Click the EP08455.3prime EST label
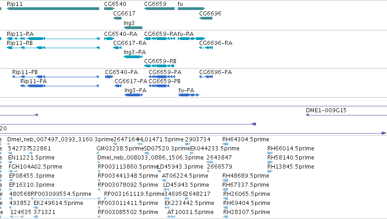The height and width of the screenshot is (219, 387). (31, 176)
